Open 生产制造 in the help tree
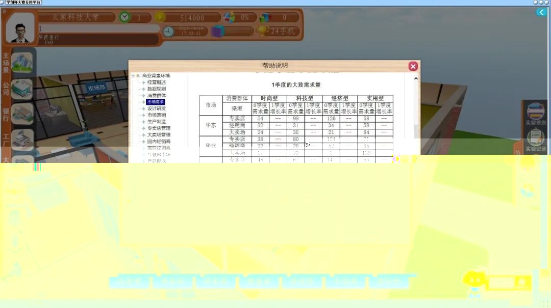551x308 pixels. click(x=157, y=122)
